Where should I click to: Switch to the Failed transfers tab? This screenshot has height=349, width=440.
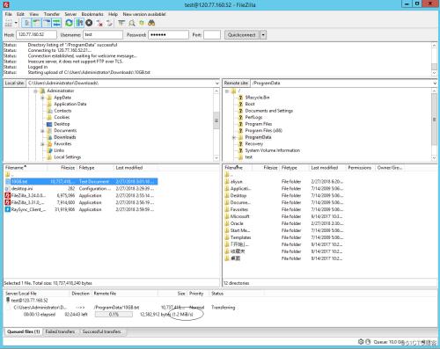click(60, 331)
